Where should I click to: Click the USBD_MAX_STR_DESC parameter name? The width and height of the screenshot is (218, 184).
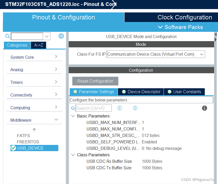[113, 135]
